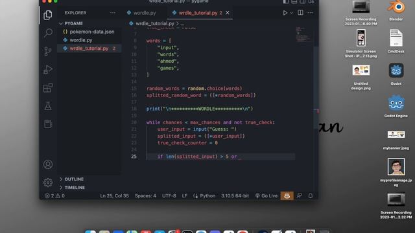Click the editor vertical scrollbar
415x233 pixels.
(316, 87)
